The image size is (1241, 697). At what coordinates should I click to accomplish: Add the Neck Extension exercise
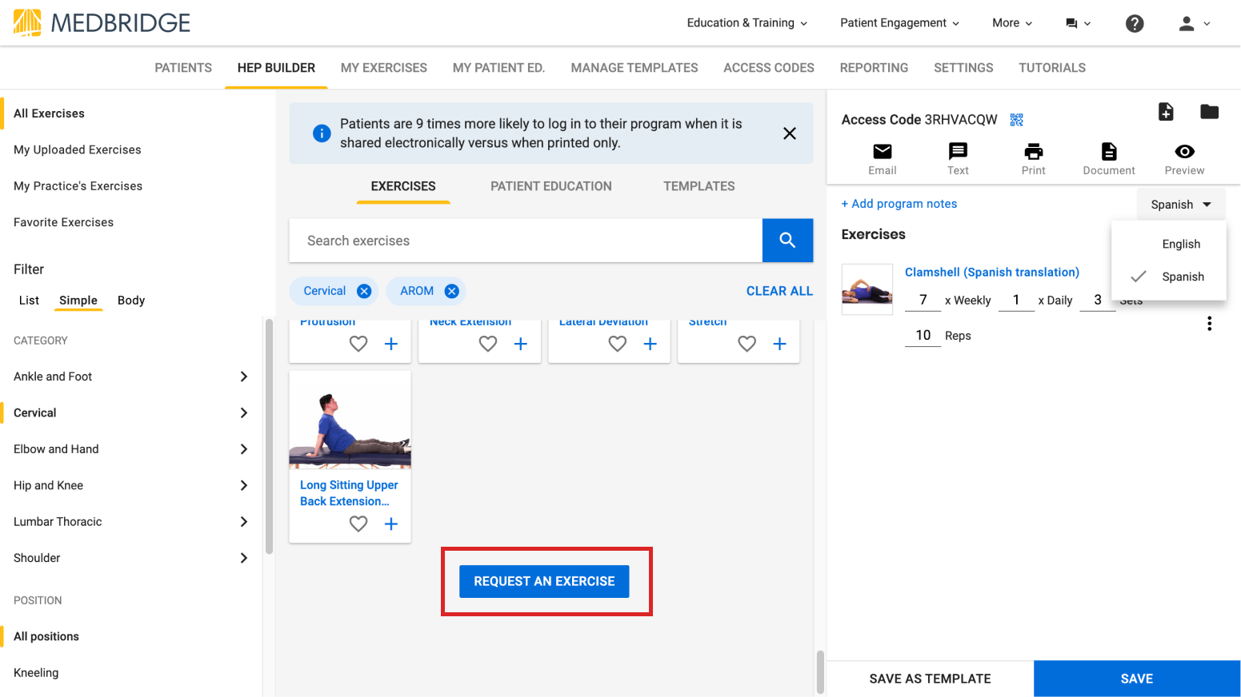pos(521,344)
